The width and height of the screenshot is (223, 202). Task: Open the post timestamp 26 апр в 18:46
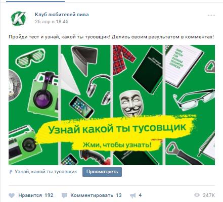point(52,22)
